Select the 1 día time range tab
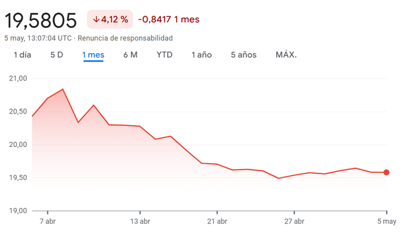 click(22, 55)
